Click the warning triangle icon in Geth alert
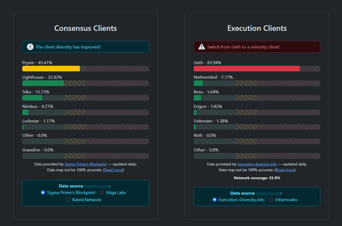This screenshot has height=226, width=342. pos(201,47)
